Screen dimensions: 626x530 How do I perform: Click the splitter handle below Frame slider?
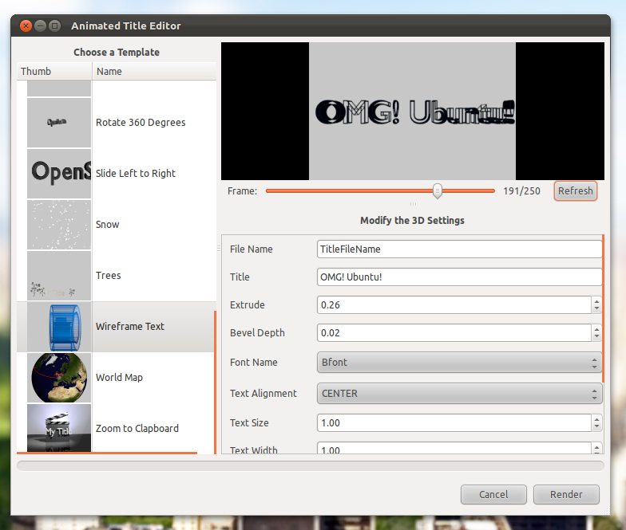point(413,204)
